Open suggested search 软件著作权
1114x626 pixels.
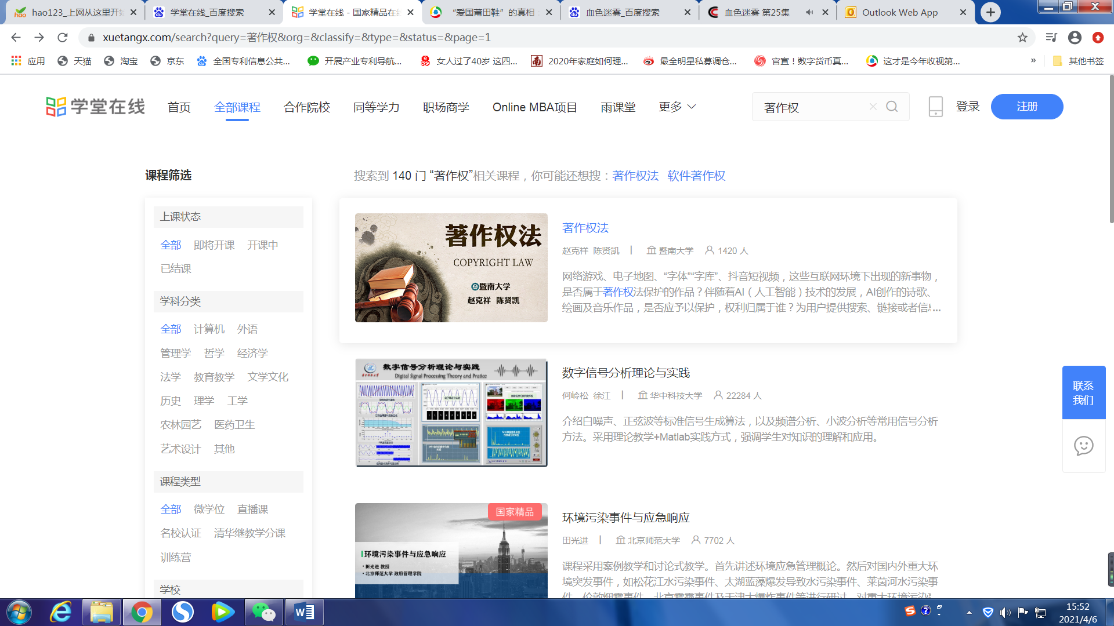click(696, 176)
